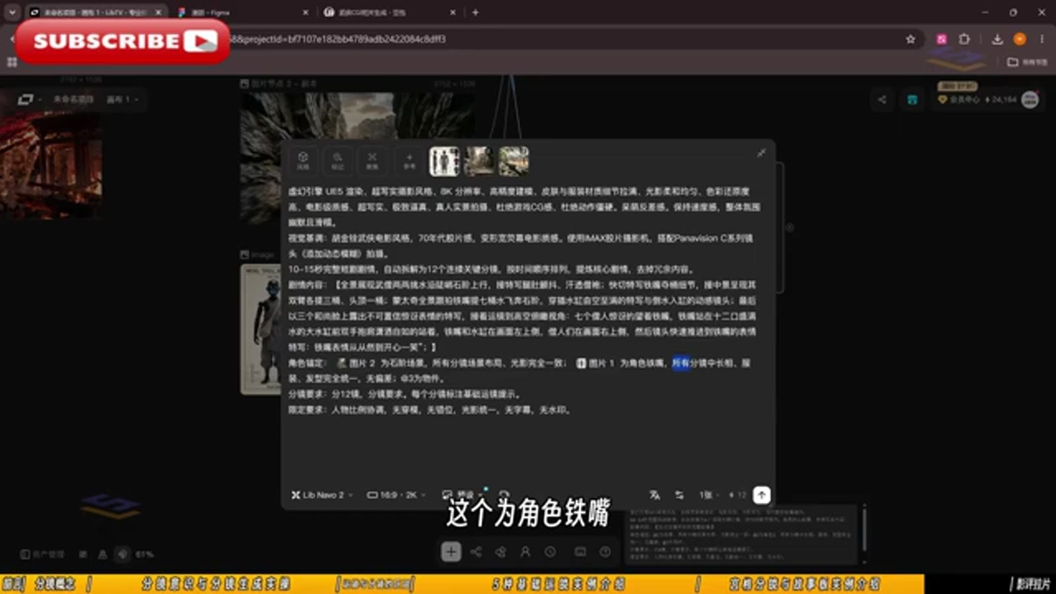The width and height of the screenshot is (1056, 594).
Task: Open the Lib Nano 2 model dropdown
Action: (322, 494)
